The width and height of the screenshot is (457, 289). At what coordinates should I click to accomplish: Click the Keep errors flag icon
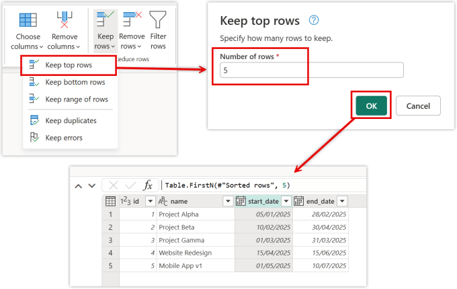click(34, 137)
